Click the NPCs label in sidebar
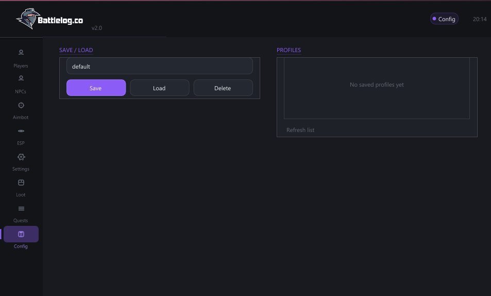 tap(21, 92)
